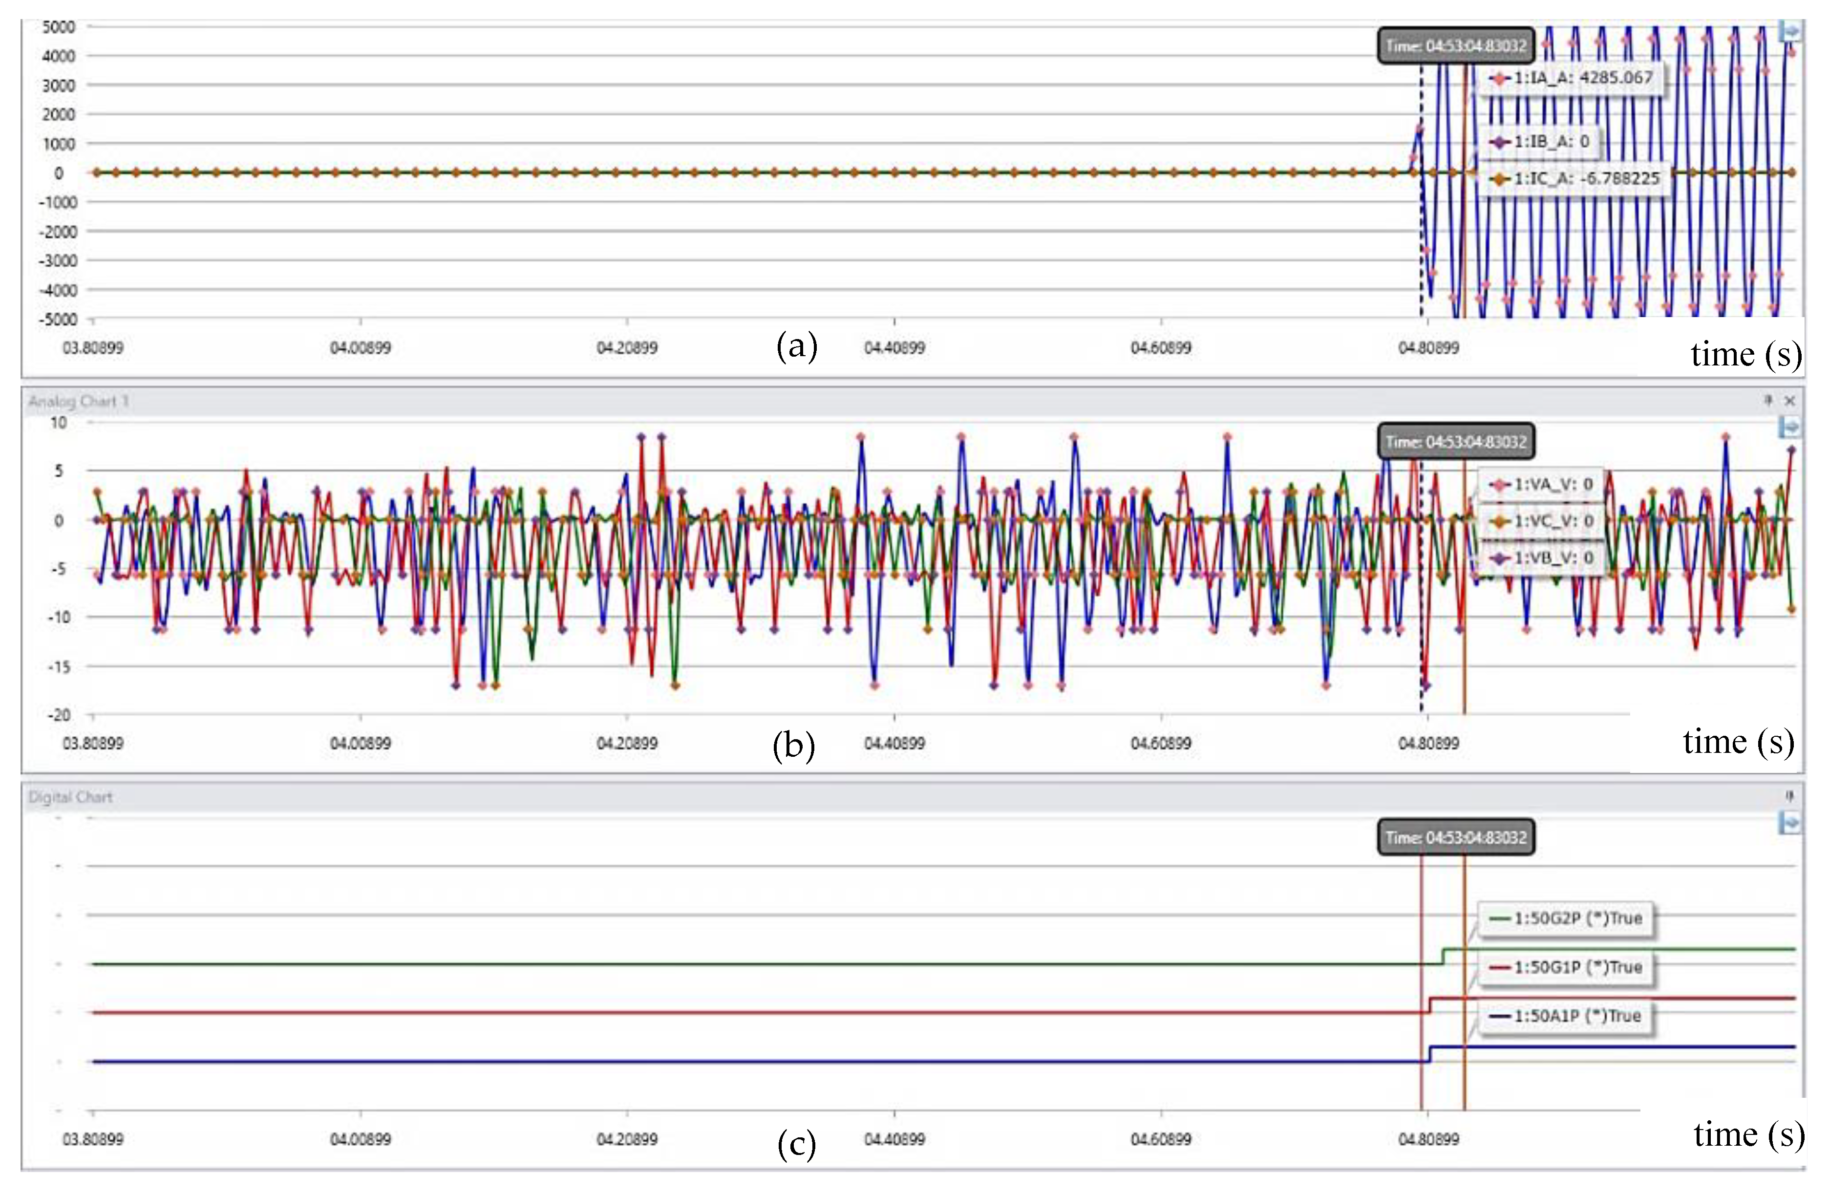Click 04.80899 on the current chart's time axis
Viewport: 1829px width, 1196px height.
(x=1428, y=348)
